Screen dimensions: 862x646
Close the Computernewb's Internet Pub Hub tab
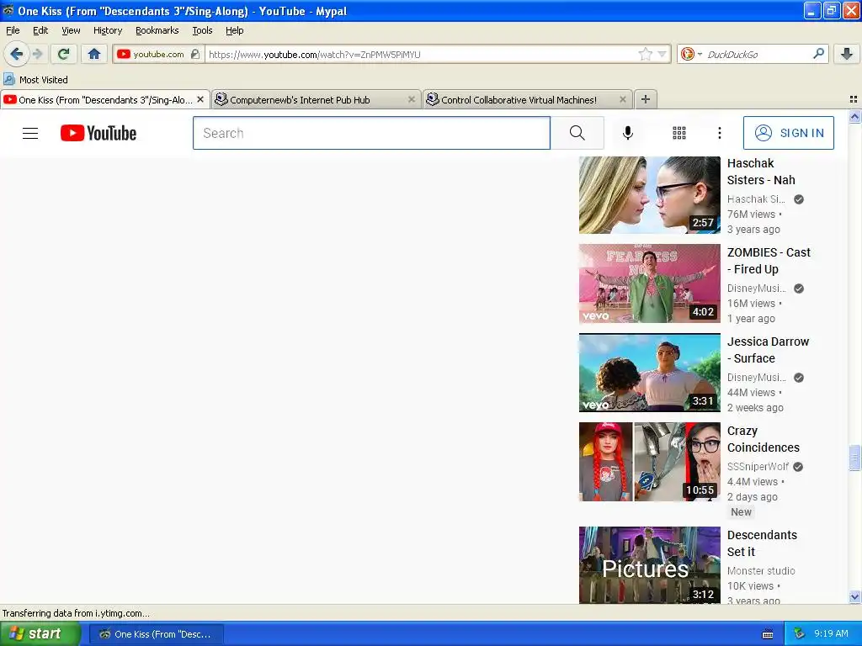click(411, 99)
